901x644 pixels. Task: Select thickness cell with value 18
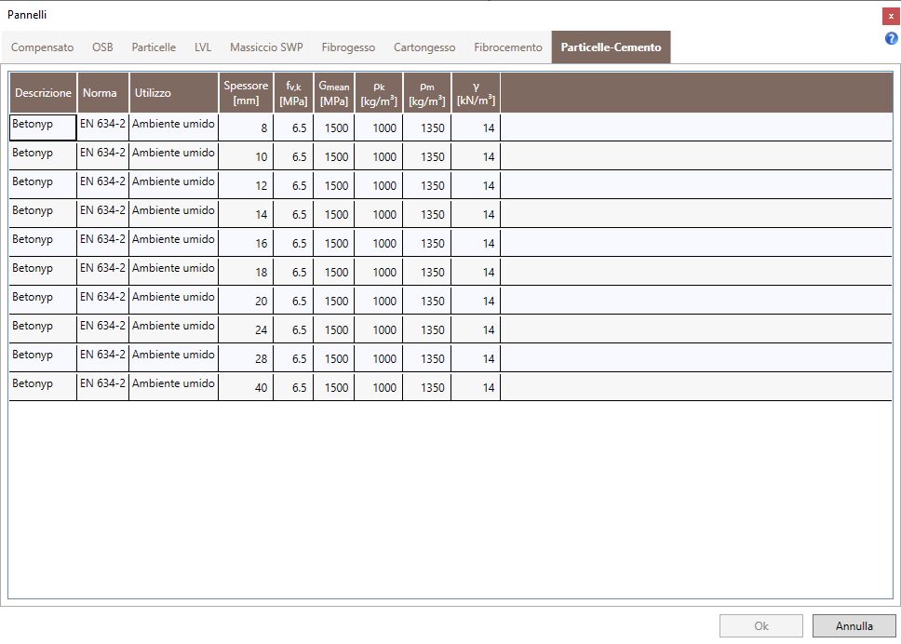click(246, 271)
